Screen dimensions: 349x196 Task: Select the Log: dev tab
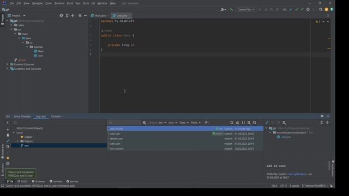(41, 117)
